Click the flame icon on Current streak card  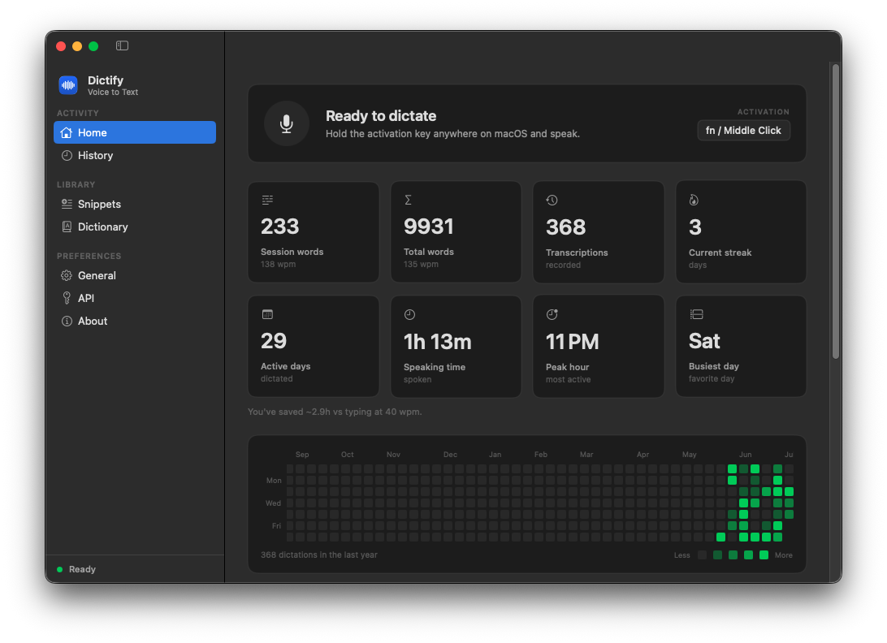[694, 201]
